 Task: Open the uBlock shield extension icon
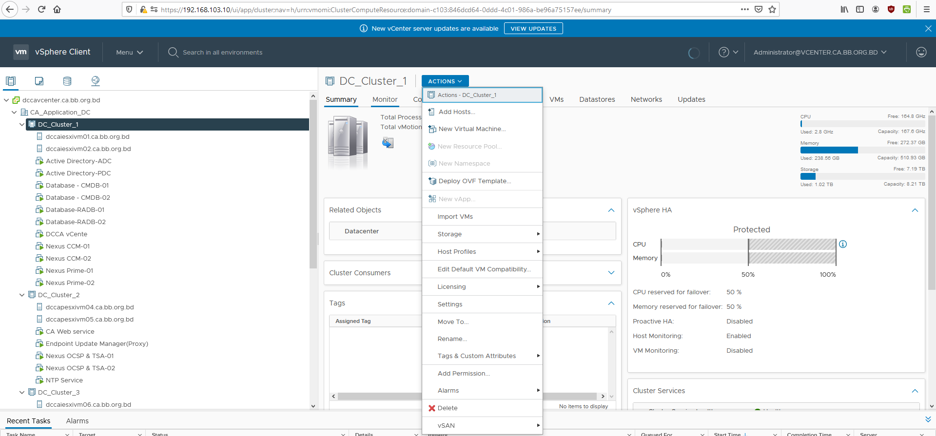pos(891,9)
